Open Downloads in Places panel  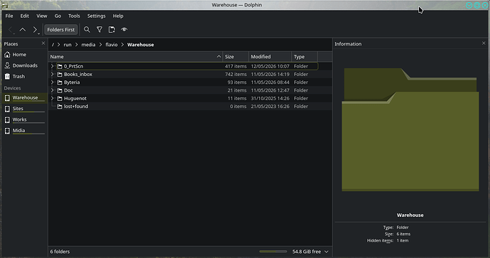click(24, 65)
